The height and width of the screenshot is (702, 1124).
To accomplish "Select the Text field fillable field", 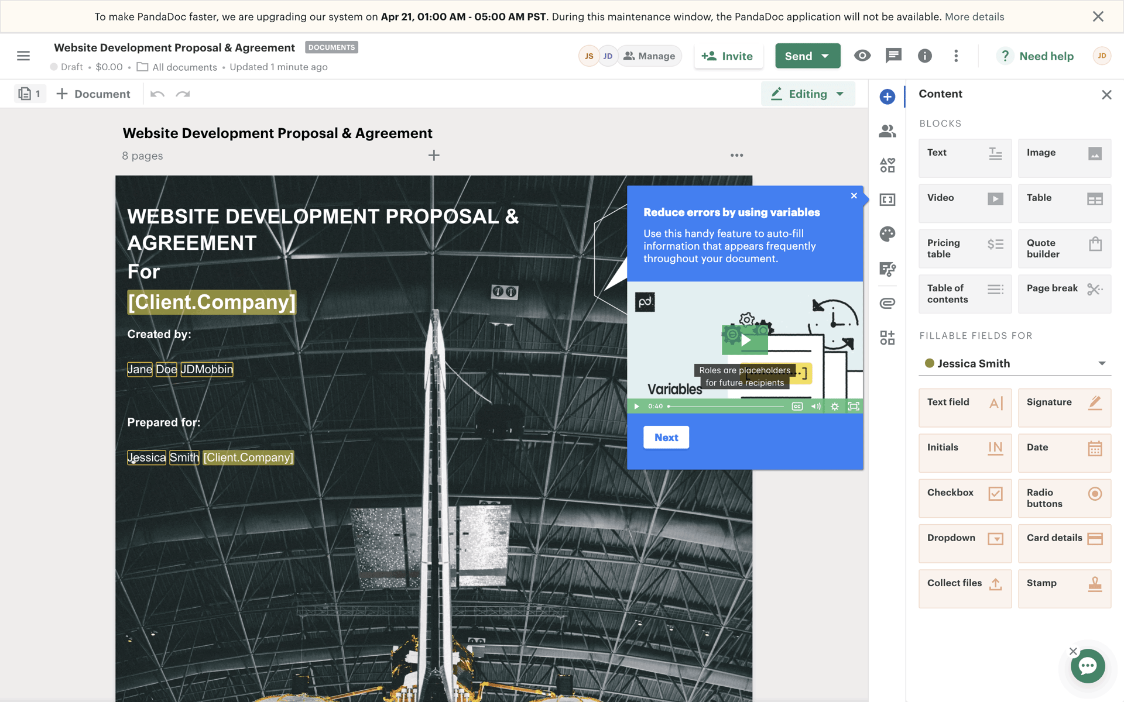I will coord(965,408).
